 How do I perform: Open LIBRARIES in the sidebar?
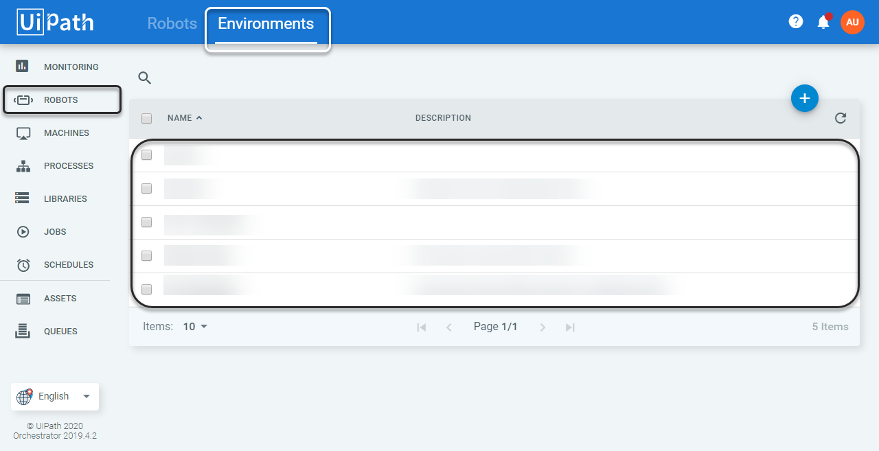pos(65,199)
